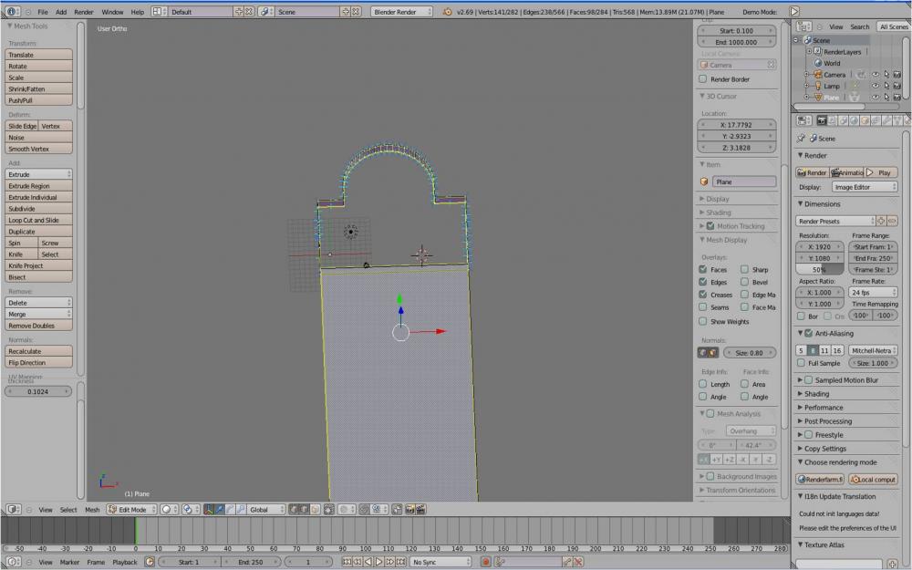Screen dimensions: 912x570
Task: Click the Loop Cut and Slide button
Action: pos(38,220)
